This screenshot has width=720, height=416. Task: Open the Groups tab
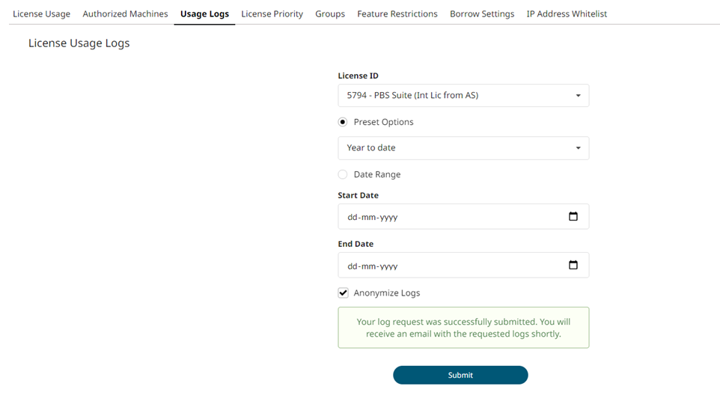pyautogui.click(x=330, y=14)
